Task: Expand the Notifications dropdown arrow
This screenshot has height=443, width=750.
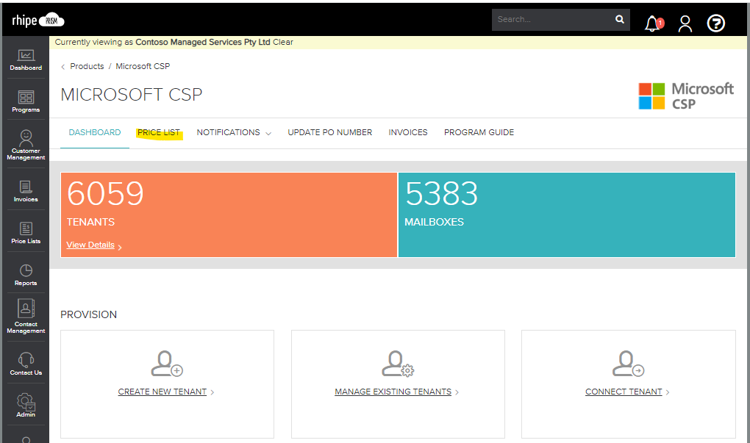Action: pos(268,133)
